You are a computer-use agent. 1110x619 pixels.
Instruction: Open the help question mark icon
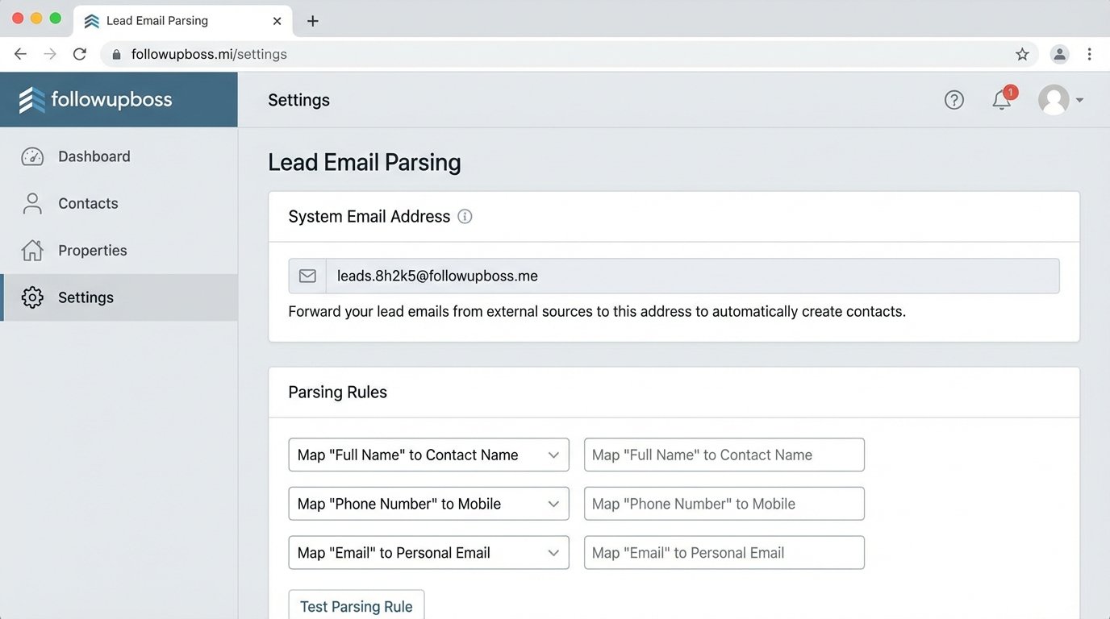pos(954,99)
